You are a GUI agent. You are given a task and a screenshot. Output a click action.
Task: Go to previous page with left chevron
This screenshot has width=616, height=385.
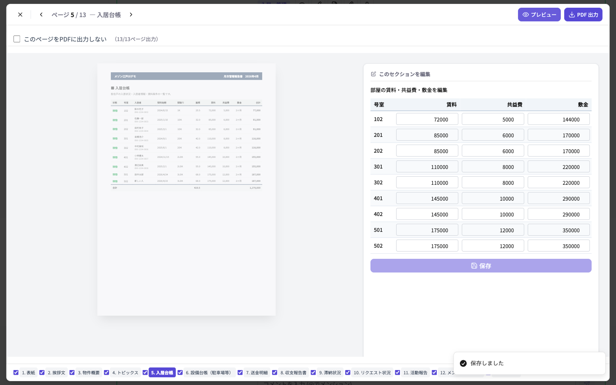41,15
